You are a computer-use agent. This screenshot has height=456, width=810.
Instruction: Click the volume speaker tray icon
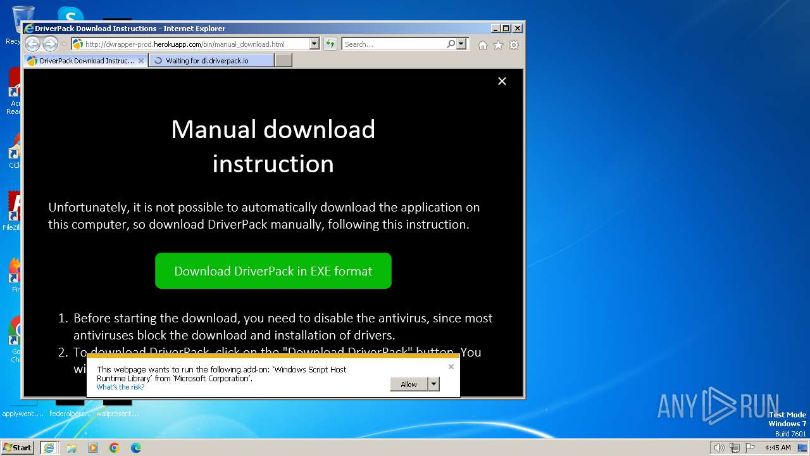719,448
